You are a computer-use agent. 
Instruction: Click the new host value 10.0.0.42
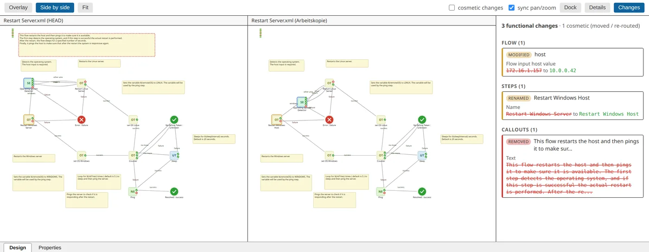(563, 70)
